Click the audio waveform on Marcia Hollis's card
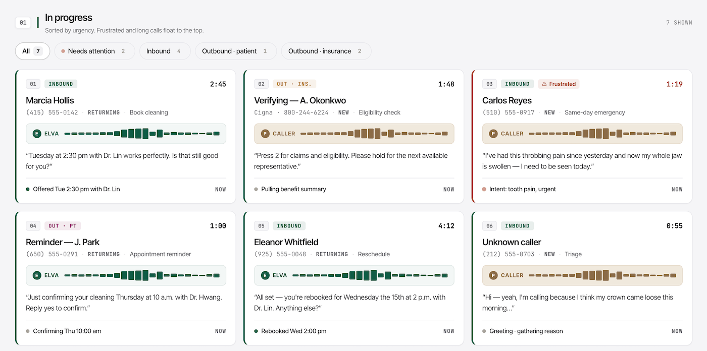 142,134
